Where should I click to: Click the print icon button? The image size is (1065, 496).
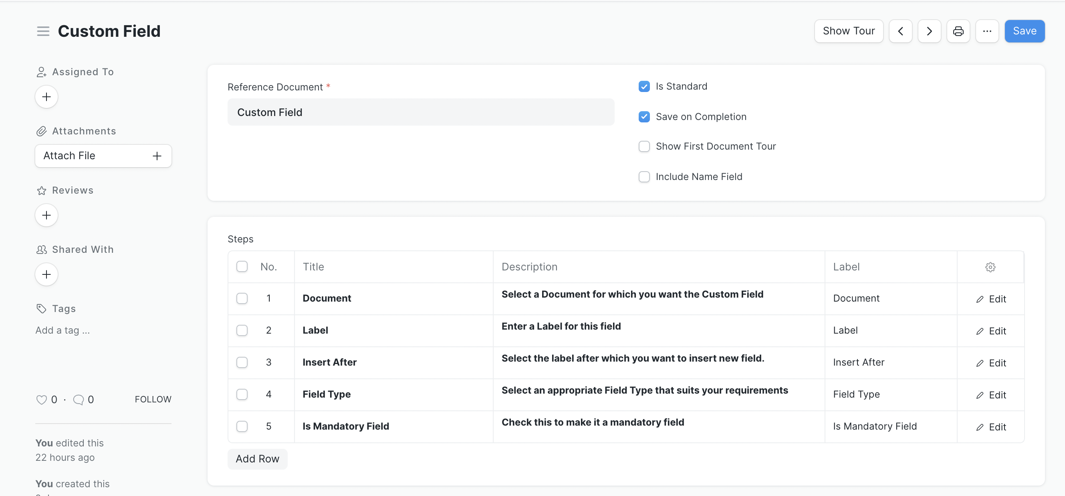(x=958, y=31)
